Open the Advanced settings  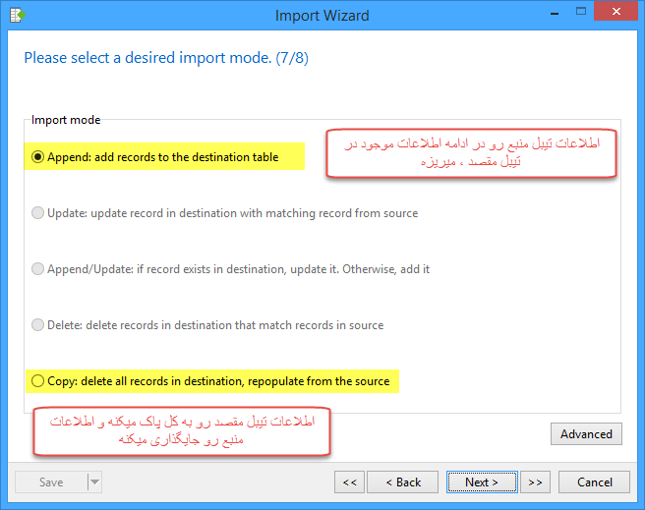[586, 434]
